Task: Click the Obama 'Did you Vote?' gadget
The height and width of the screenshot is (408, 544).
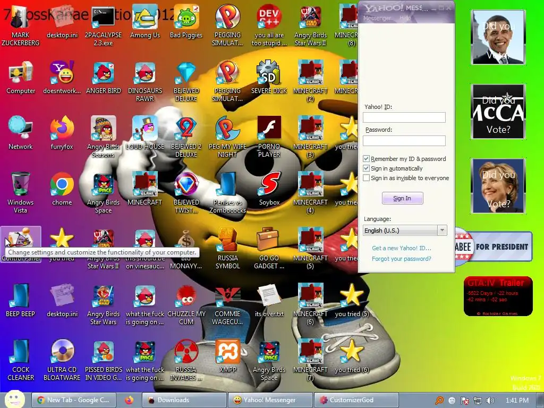Action: [498, 37]
